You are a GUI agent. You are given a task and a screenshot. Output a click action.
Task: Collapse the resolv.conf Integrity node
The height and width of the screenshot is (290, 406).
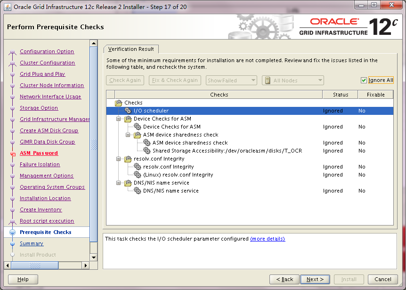119,159
